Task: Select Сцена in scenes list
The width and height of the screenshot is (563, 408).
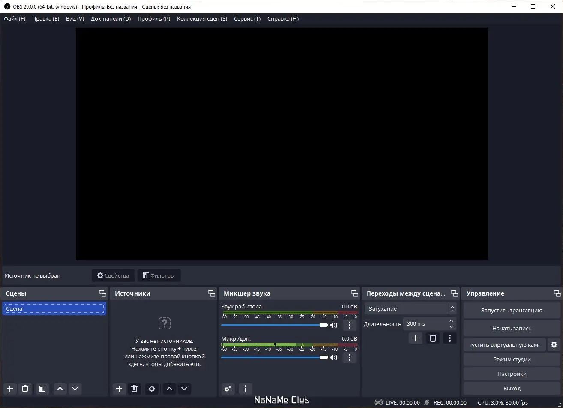Action: click(x=54, y=308)
